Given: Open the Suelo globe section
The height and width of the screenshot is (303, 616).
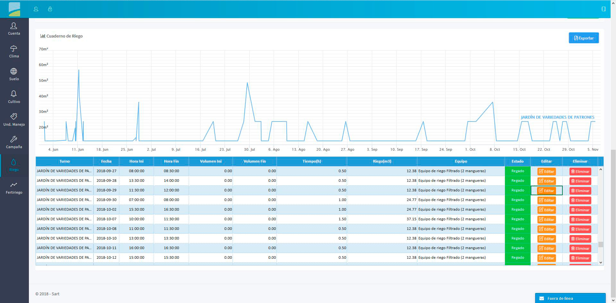Looking at the screenshot, I should [x=14, y=74].
